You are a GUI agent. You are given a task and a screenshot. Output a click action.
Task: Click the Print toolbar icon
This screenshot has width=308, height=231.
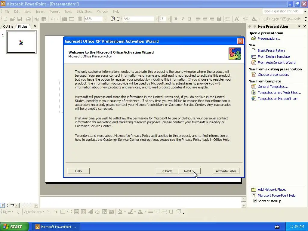tap(28, 19)
